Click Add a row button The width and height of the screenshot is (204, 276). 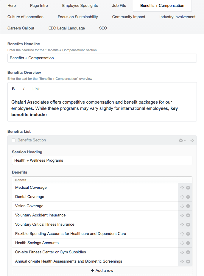(x=102, y=271)
